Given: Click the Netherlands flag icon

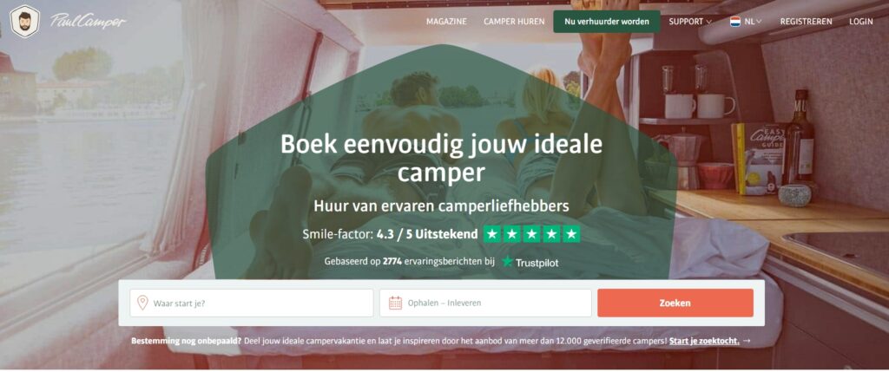Looking at the screenshot, I should click(x=735, y=22).
